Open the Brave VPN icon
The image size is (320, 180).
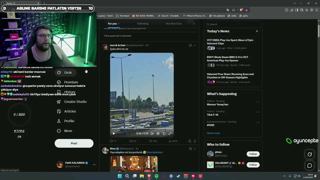coord(312,10)
